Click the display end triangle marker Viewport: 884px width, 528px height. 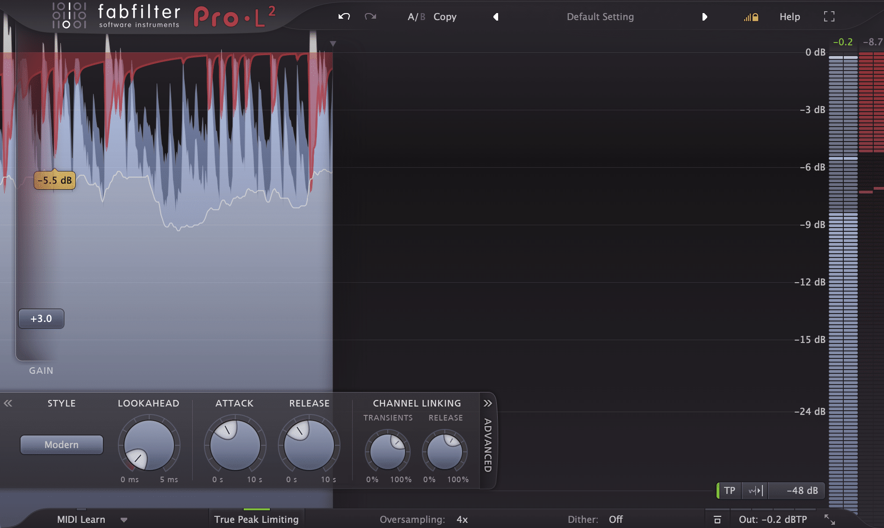tap(333, 43)
